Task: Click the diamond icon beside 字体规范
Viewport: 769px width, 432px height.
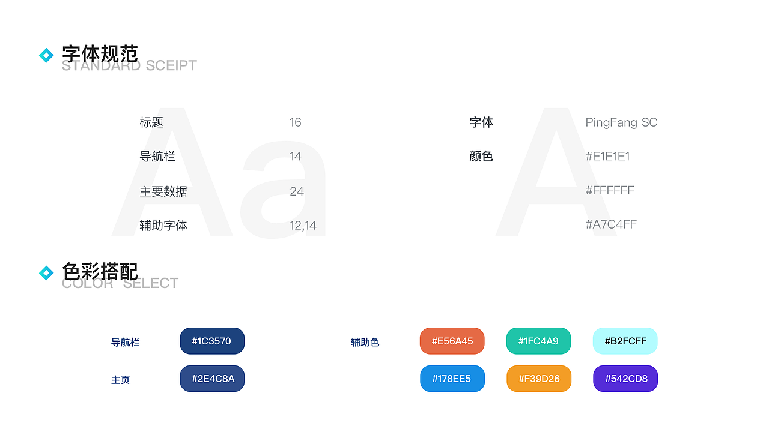Action: (x=47, y=55)
